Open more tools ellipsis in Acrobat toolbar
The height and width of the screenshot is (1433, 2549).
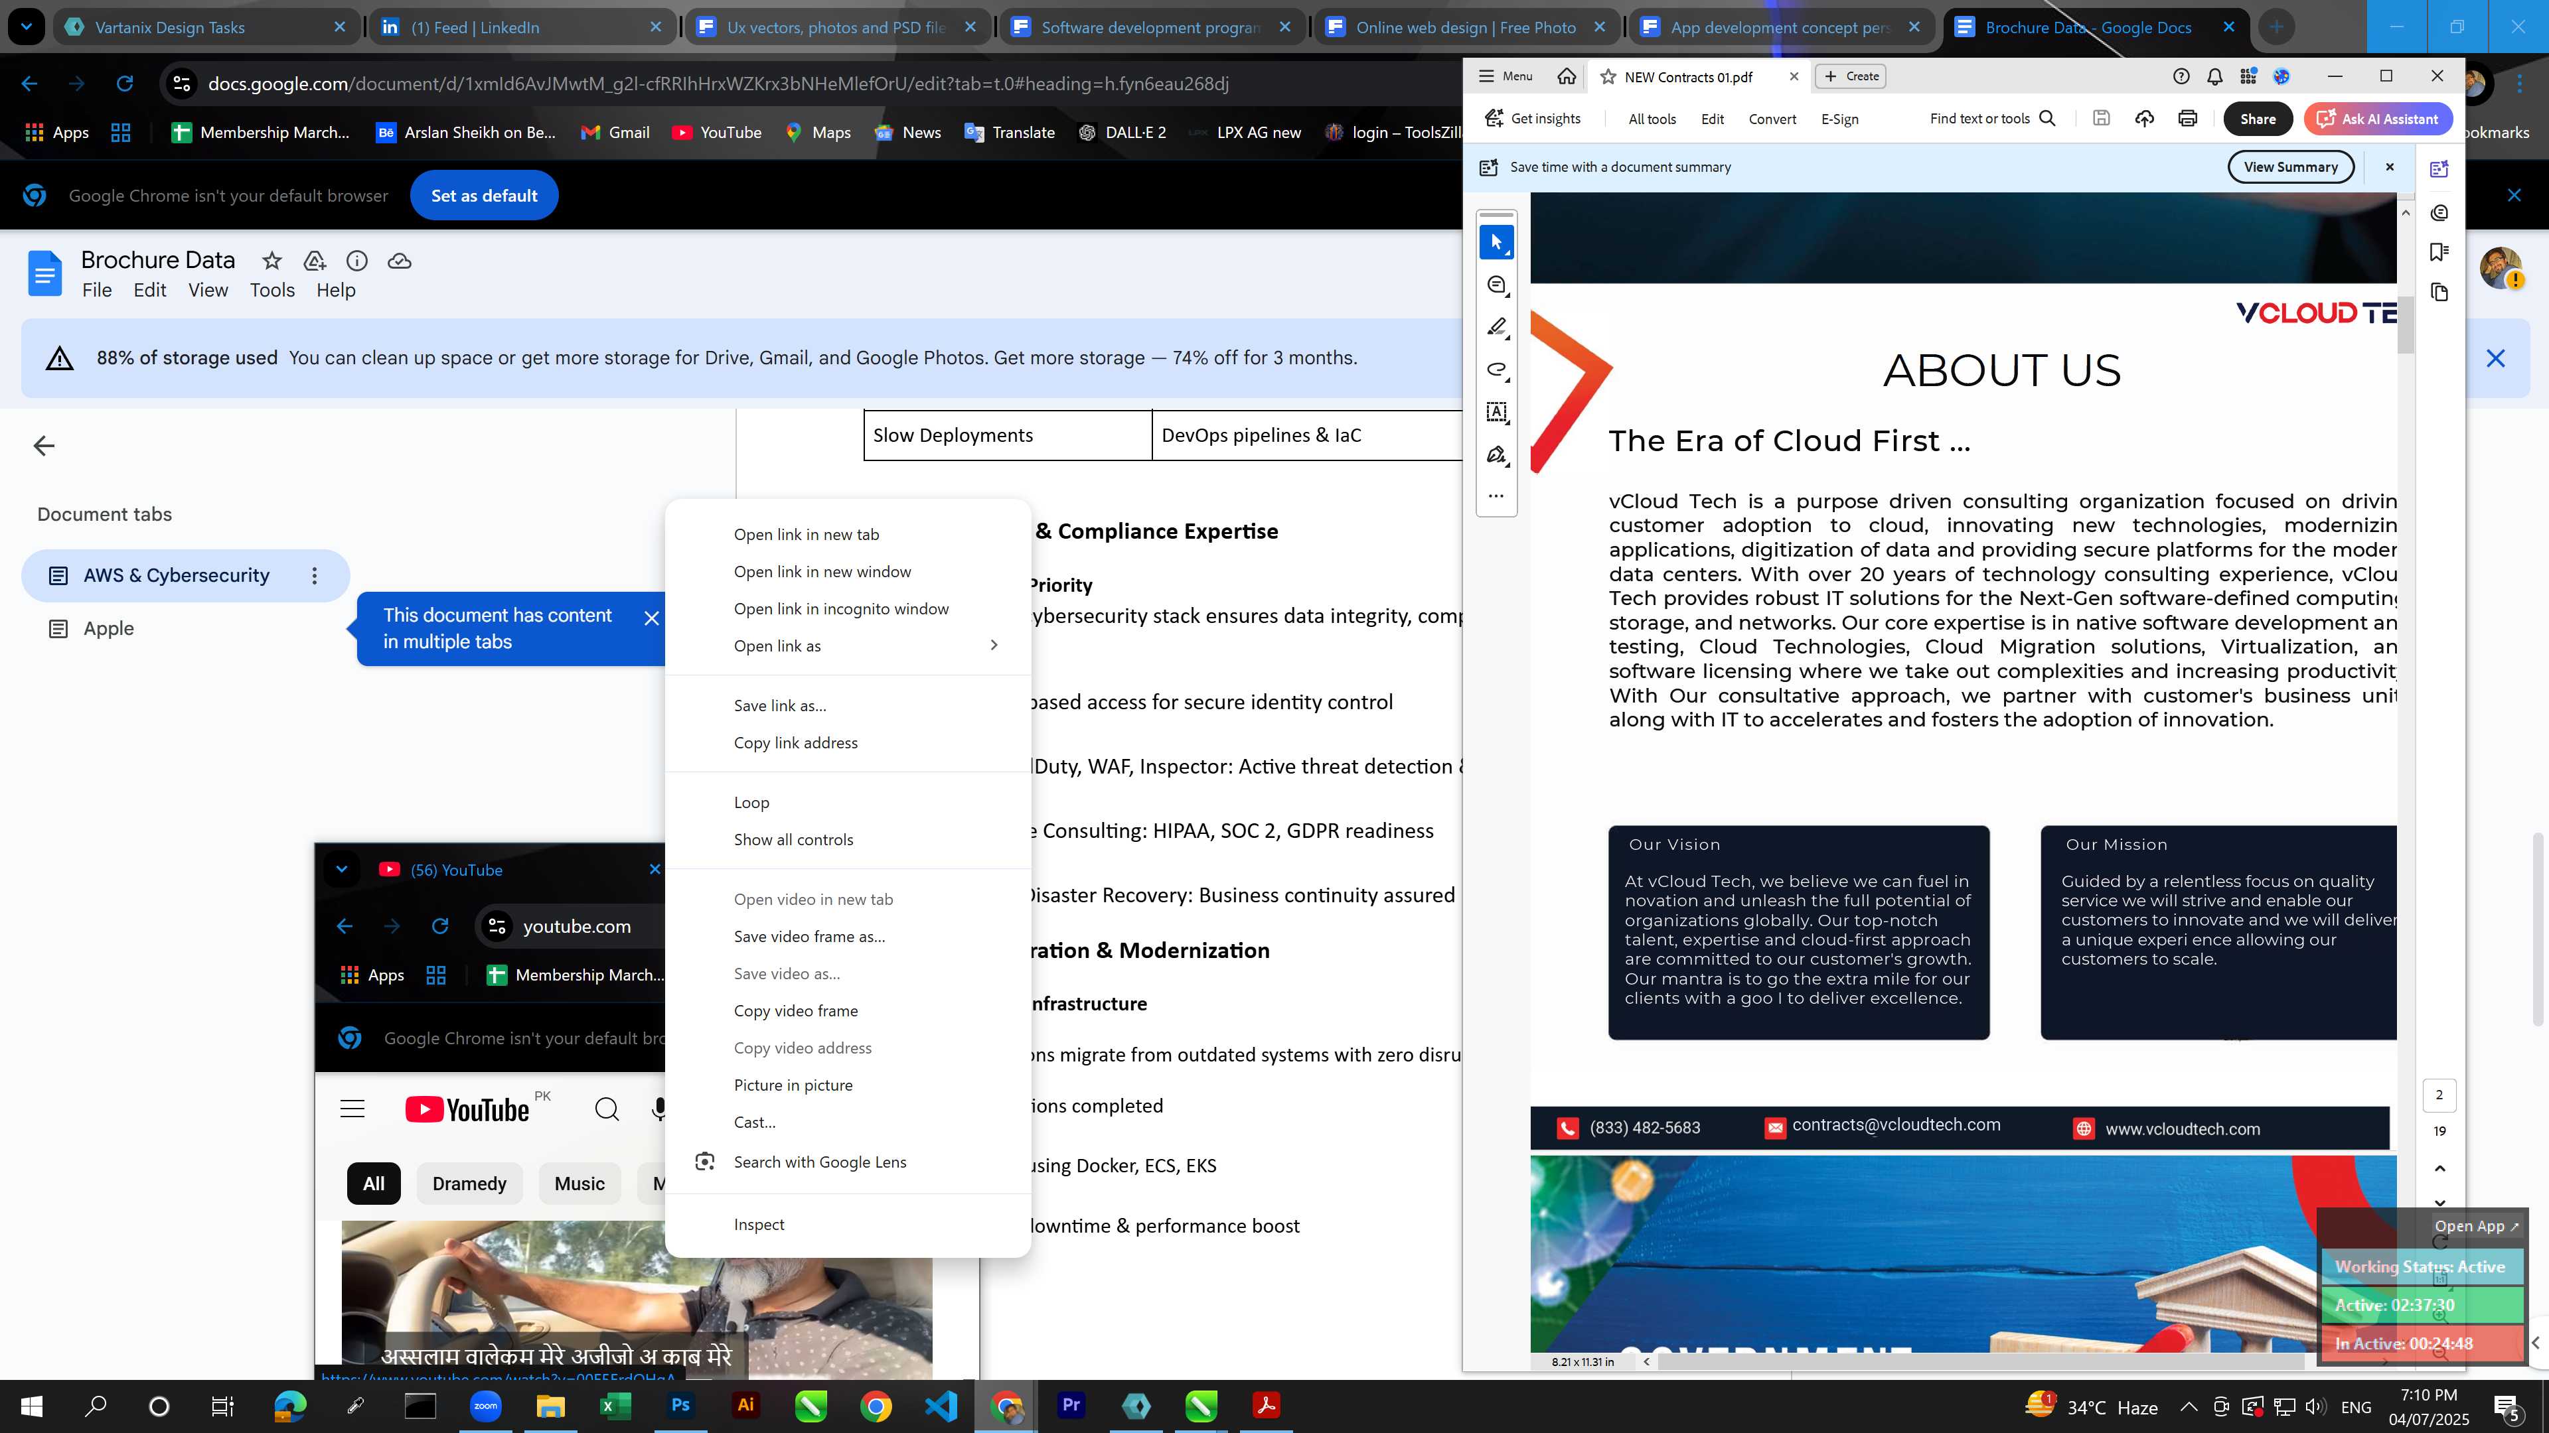(x=1496, y=496)
